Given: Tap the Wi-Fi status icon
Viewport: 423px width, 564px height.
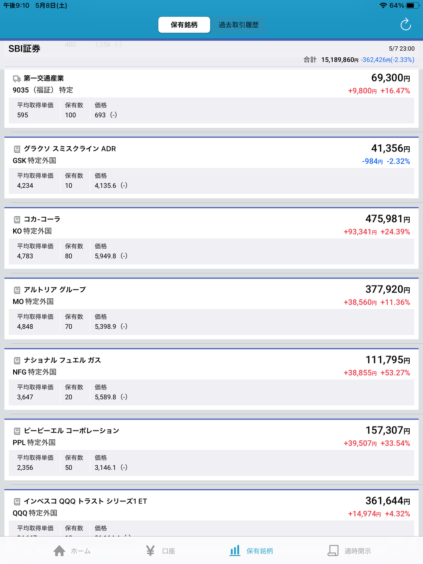Looking at the screenshot, I should (383, 6).
